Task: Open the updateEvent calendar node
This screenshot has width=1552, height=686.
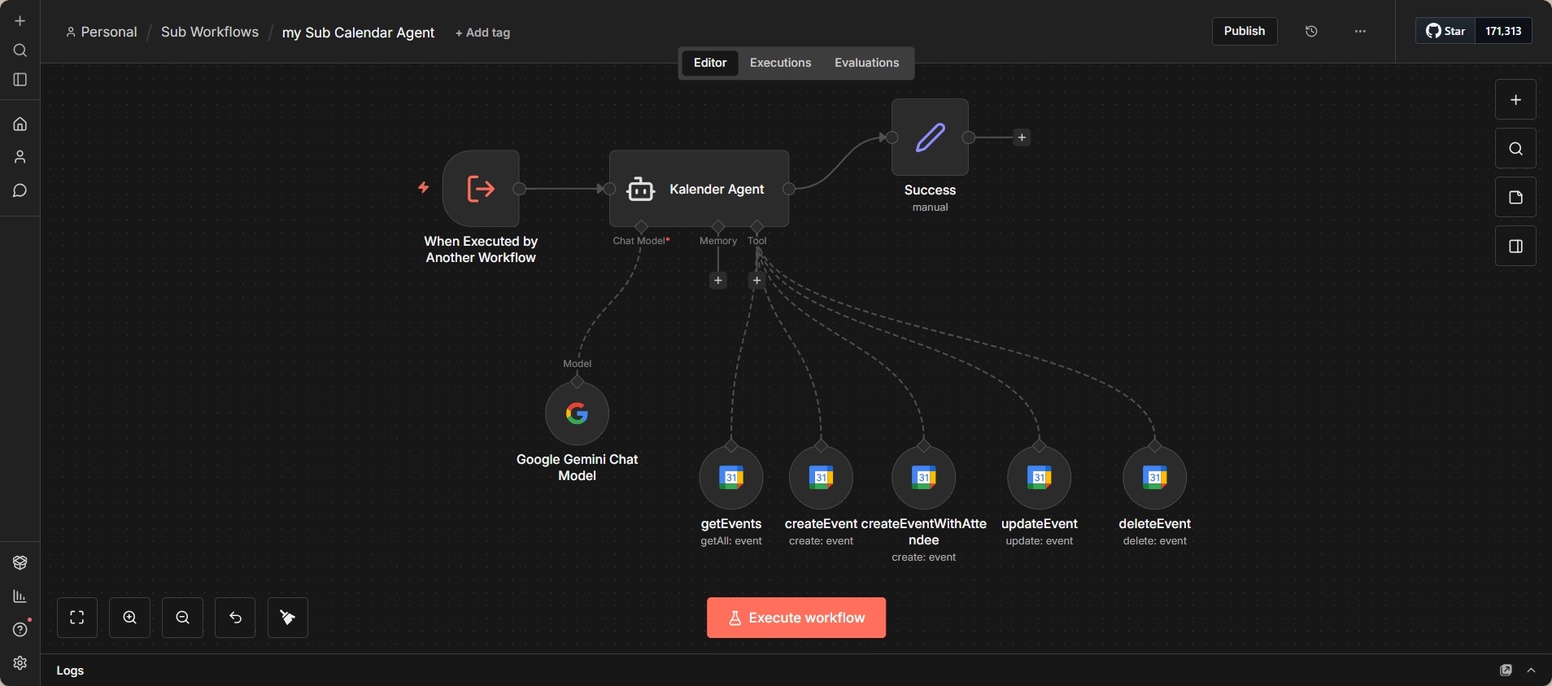Action: click(x=1039, y=478)
